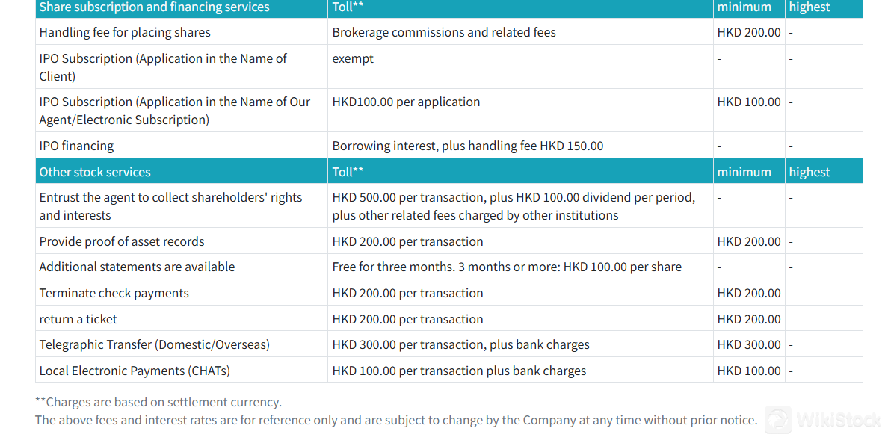Select 'IPO financing' table cell
This screenshot has height=446, width=888.
click(x=182, y=146)
